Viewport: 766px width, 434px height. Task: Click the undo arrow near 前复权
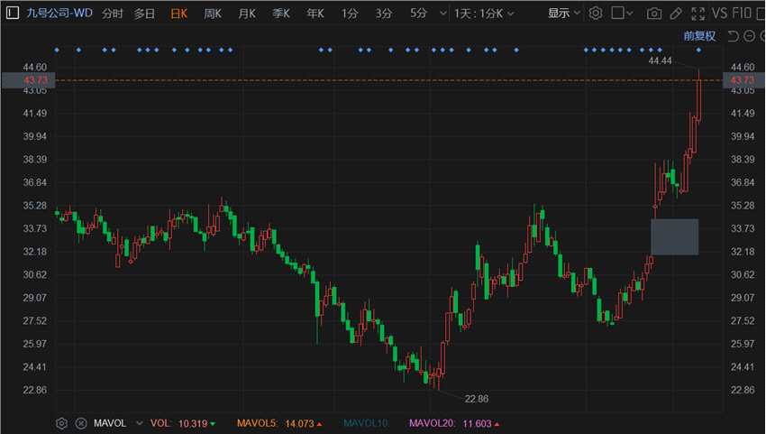click(733, 36)
